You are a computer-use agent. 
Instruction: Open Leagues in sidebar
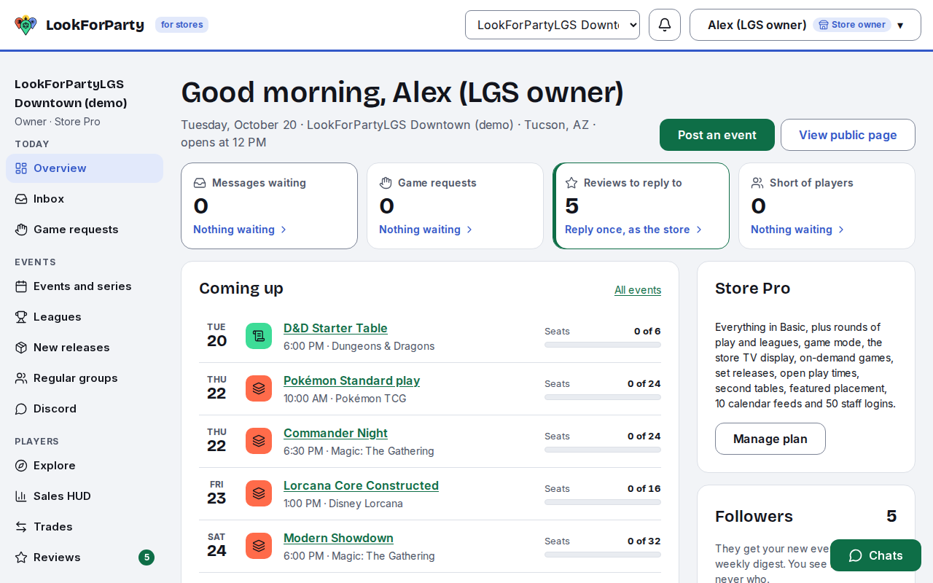pos(85,317)
